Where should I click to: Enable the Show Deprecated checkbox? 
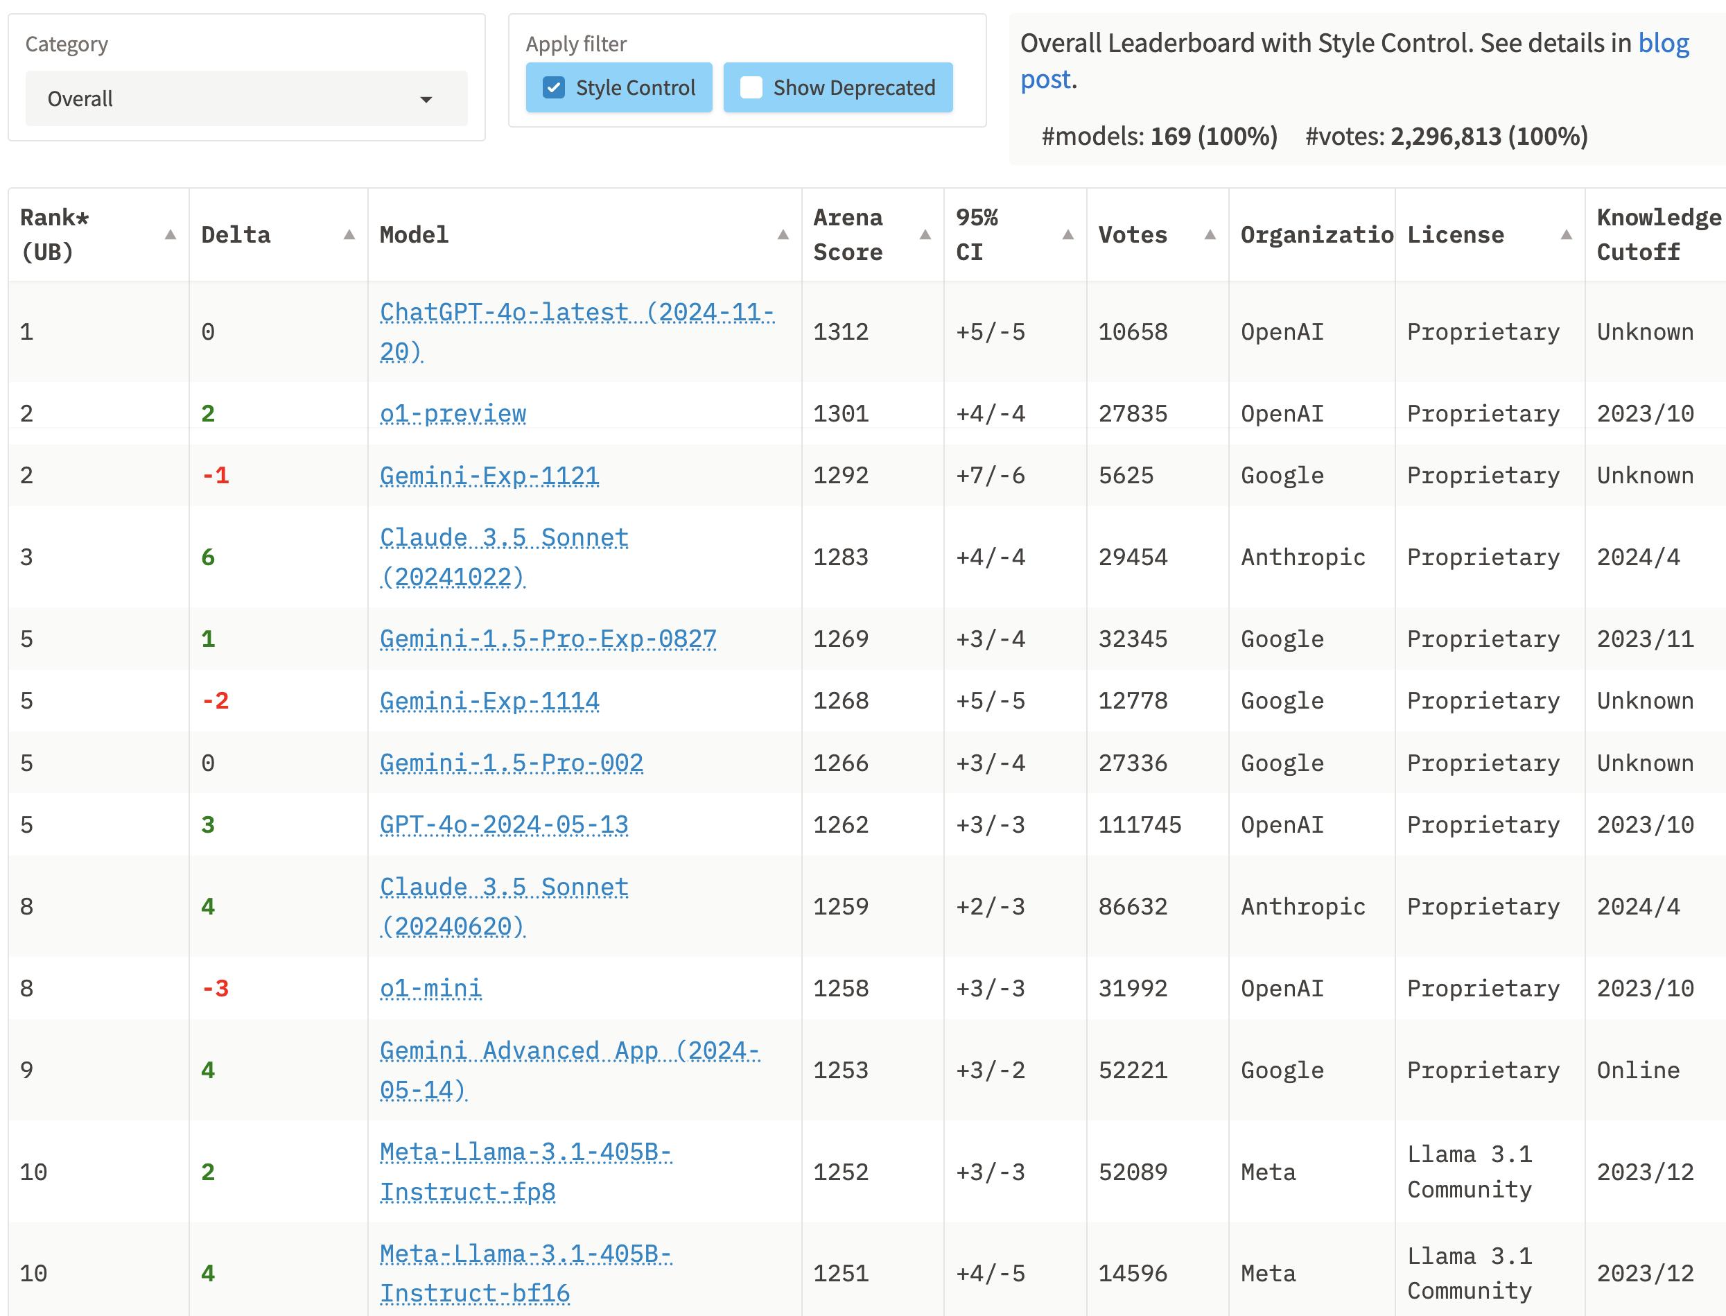pyautogui.click(x=751, y=88)
